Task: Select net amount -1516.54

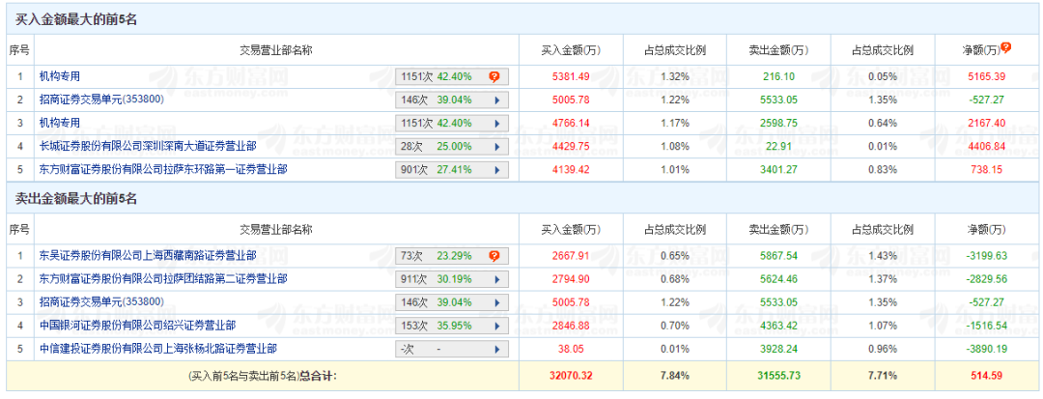Action: tap(986, 325)
